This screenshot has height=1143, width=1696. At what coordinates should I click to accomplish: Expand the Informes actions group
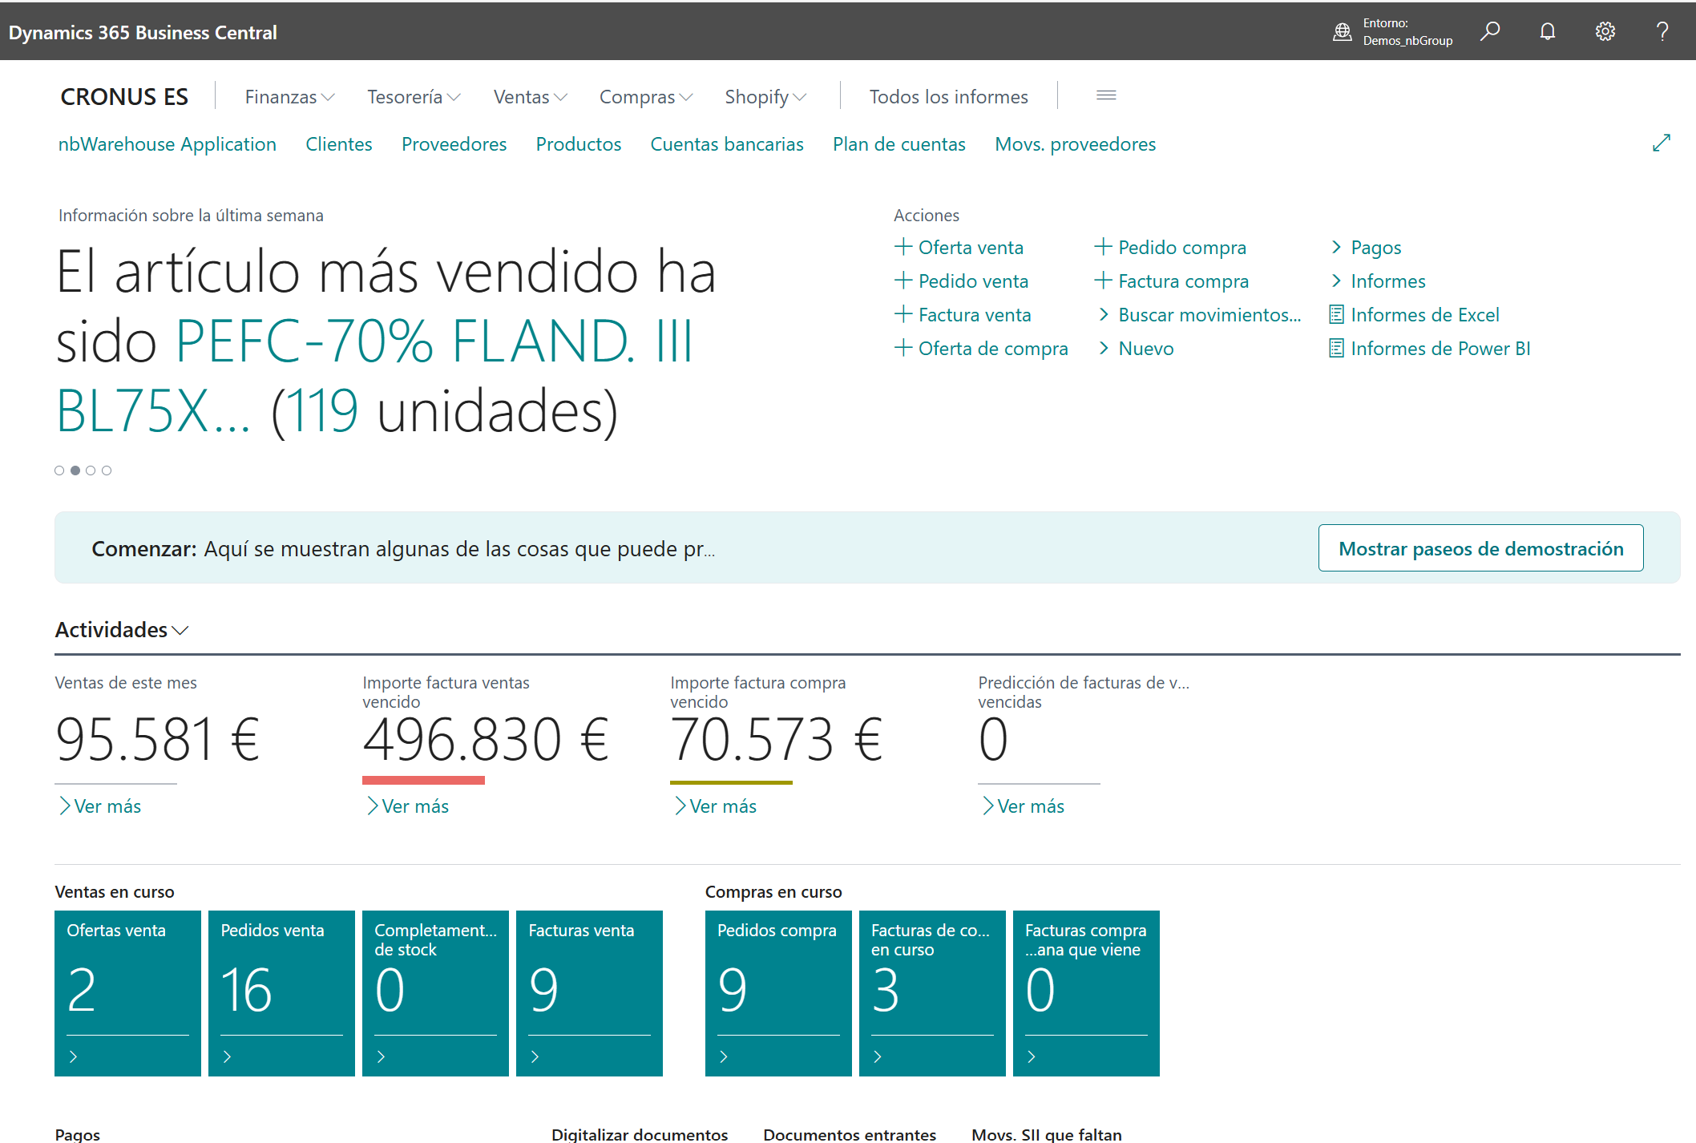pos(1378,281)
